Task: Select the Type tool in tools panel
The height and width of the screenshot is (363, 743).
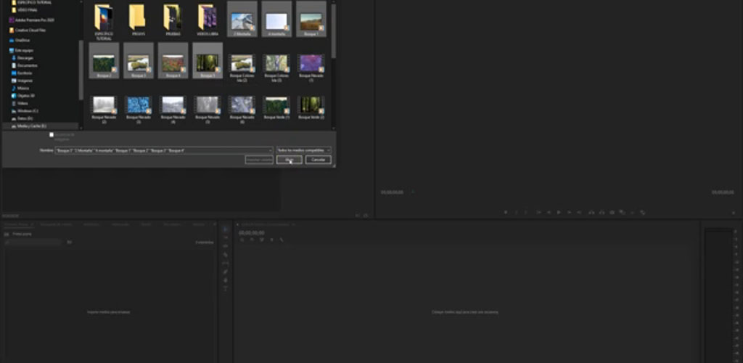Action: coord(225,288)
